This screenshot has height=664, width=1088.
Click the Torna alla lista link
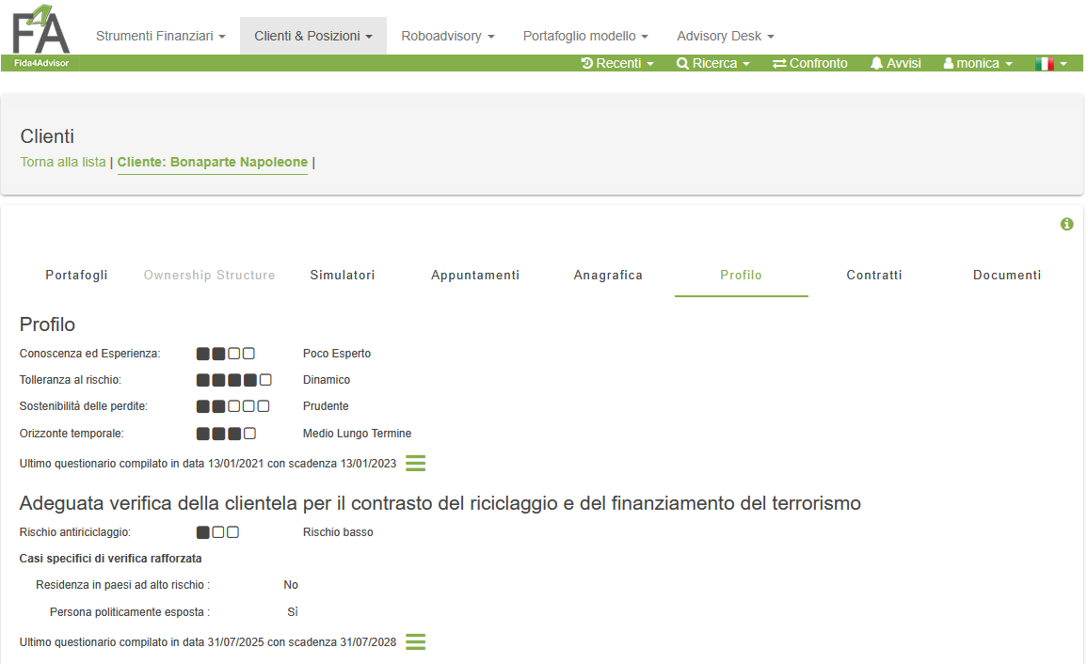[63, 162]
